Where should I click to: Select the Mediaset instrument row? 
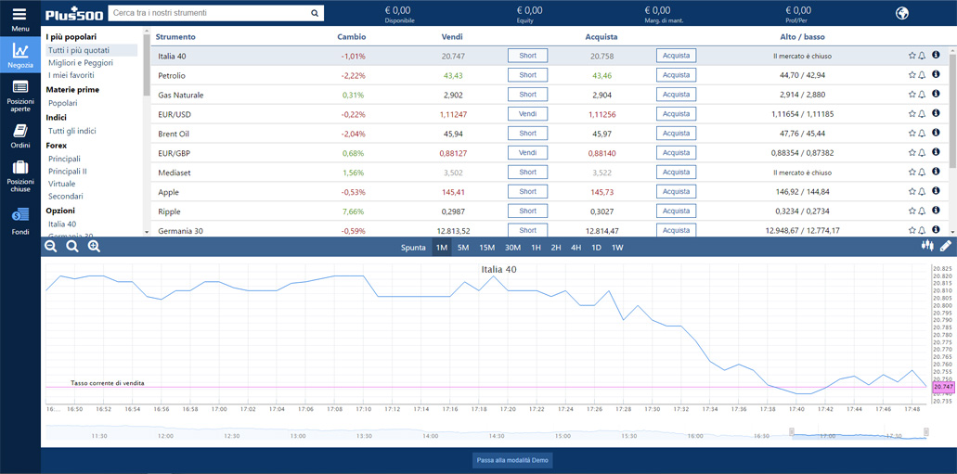[550, 173]
